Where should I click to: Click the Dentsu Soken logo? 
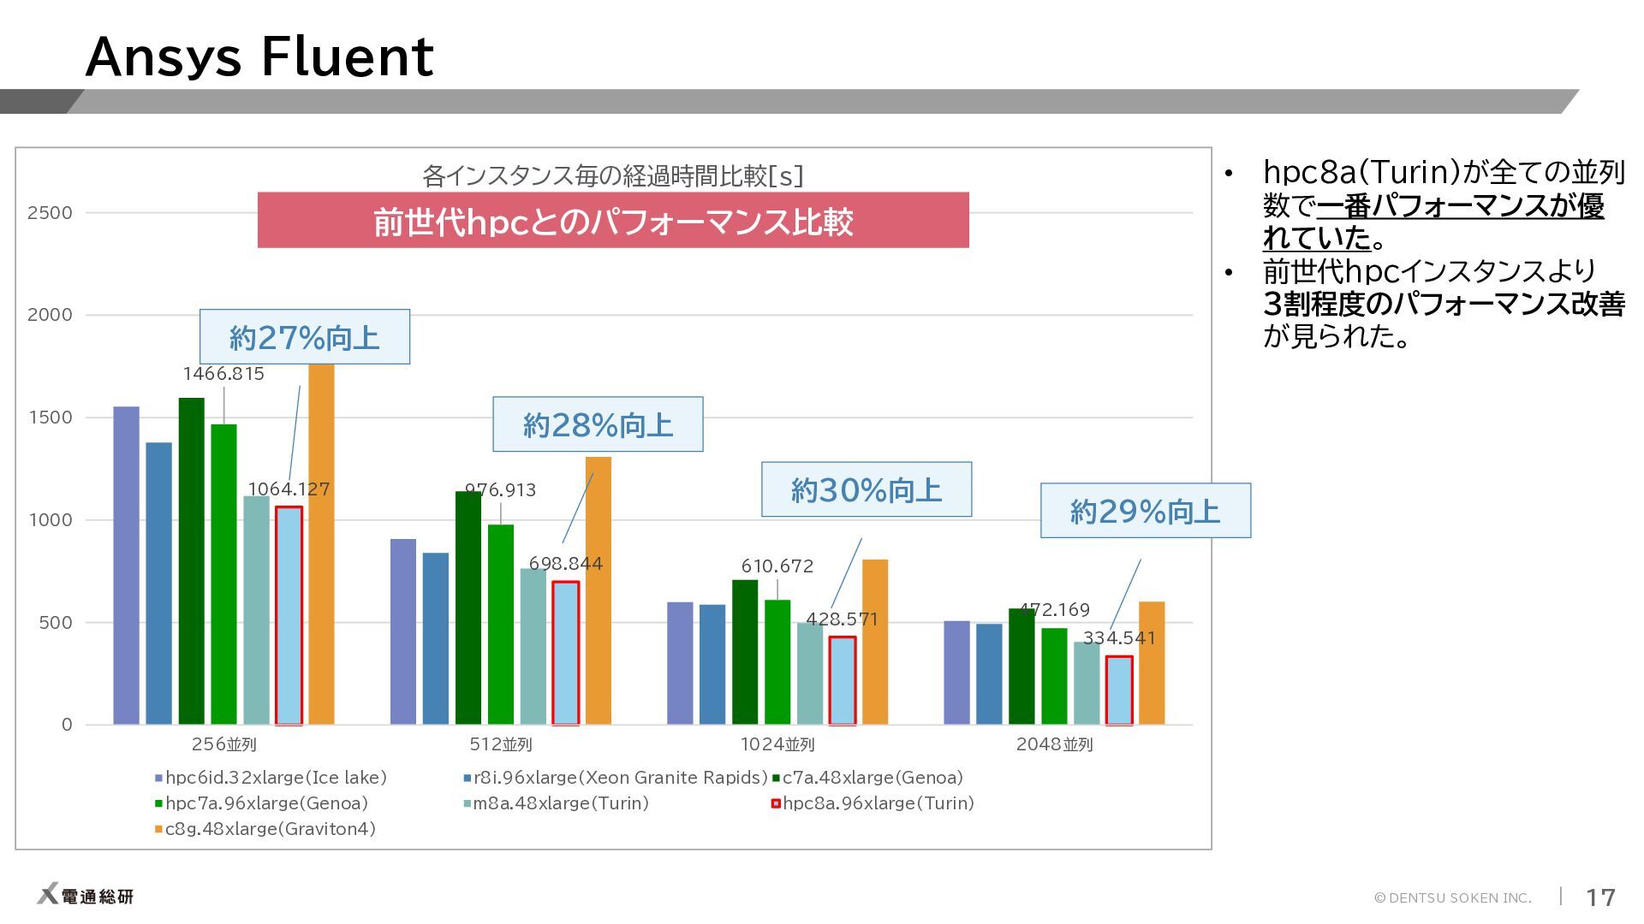pos(85,895)
